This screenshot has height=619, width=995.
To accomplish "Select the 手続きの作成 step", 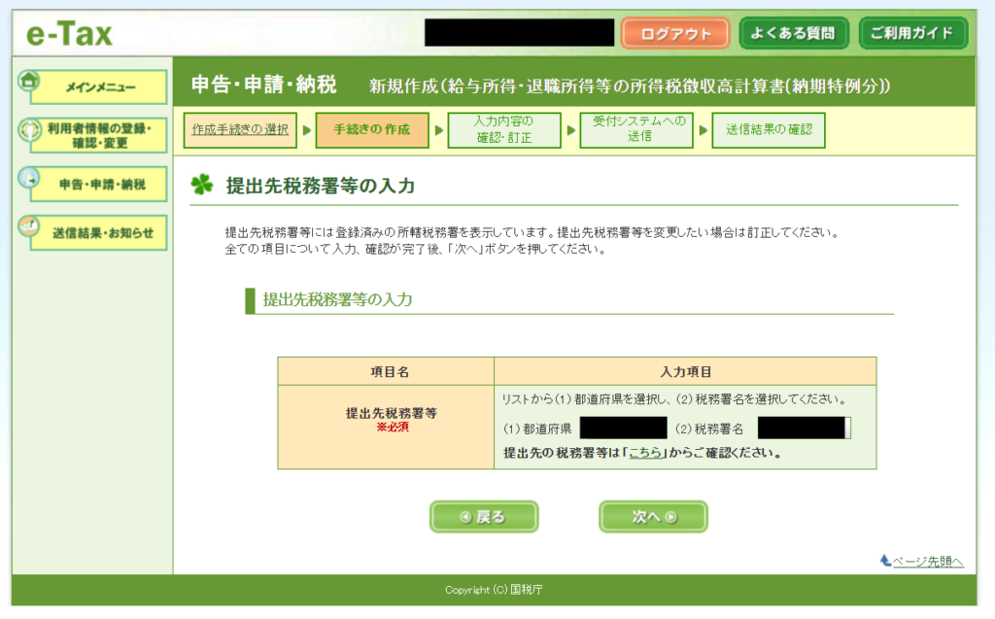I will pos(372,130).
